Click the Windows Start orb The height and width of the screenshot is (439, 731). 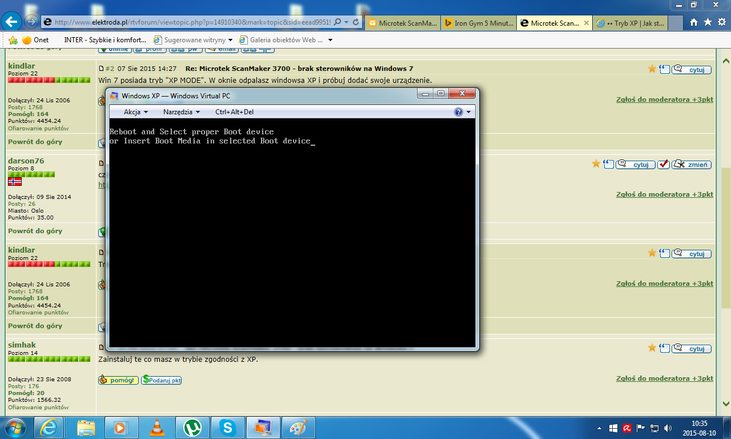click(14, 428)
